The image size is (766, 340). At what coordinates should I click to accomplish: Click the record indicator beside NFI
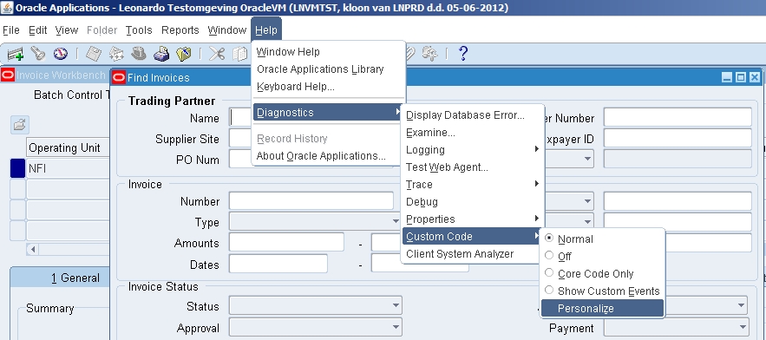[x=17, y=168]
